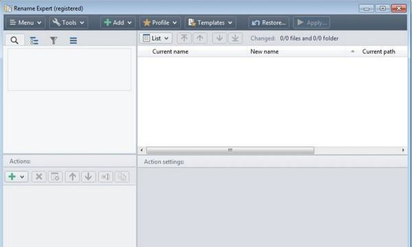Click the Restore button
The image size is (412, 247).
(268, 23)
